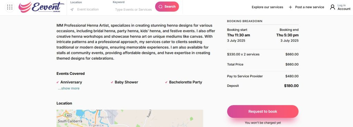Image resolution: width=353 pixels, height=127 pixels.
Task: Click the magnifier icon in Search button
Action: pos(161,7)
